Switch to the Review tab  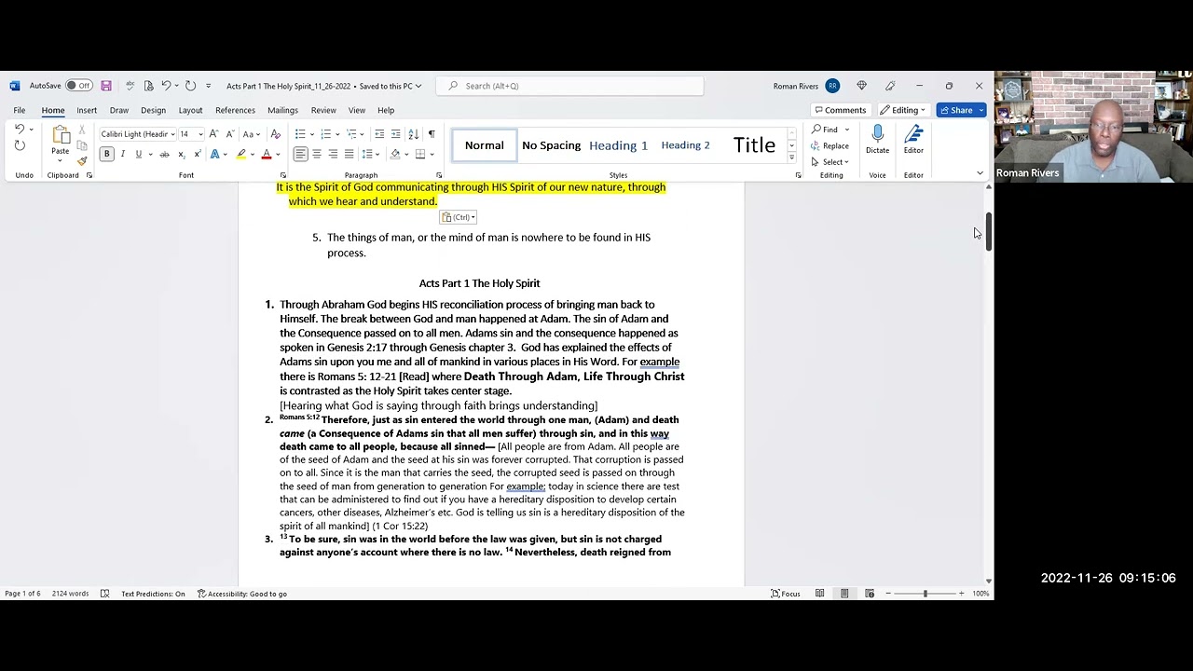pos(323,110)
